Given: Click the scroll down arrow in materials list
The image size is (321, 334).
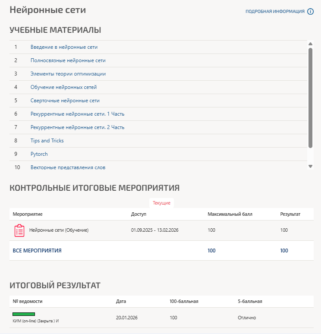Looking at the screenshot, I should click(x=310, y=166).
